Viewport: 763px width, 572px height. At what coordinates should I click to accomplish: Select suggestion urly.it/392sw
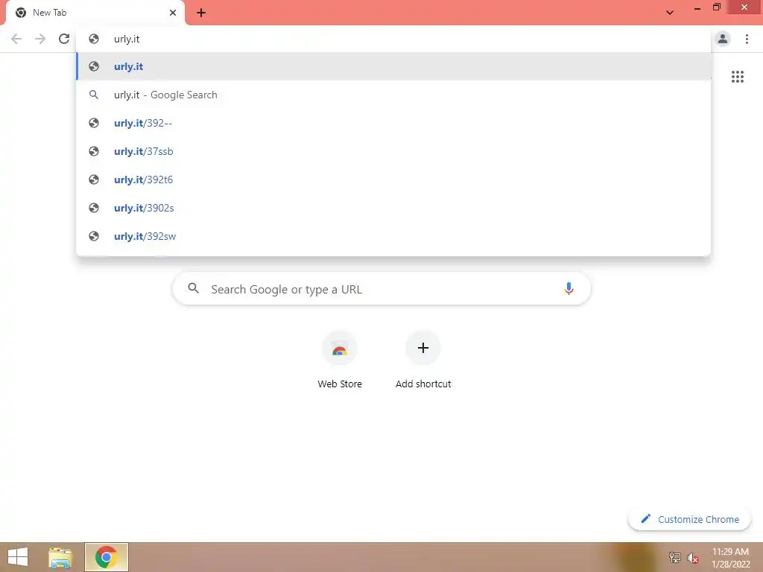click(393, 236)
